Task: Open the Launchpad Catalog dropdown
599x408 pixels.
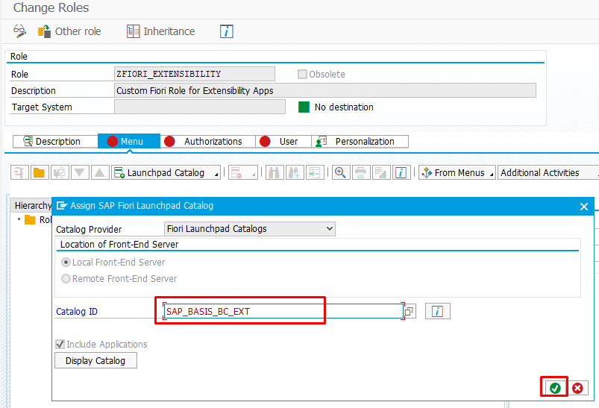Action: click(166, 173)
